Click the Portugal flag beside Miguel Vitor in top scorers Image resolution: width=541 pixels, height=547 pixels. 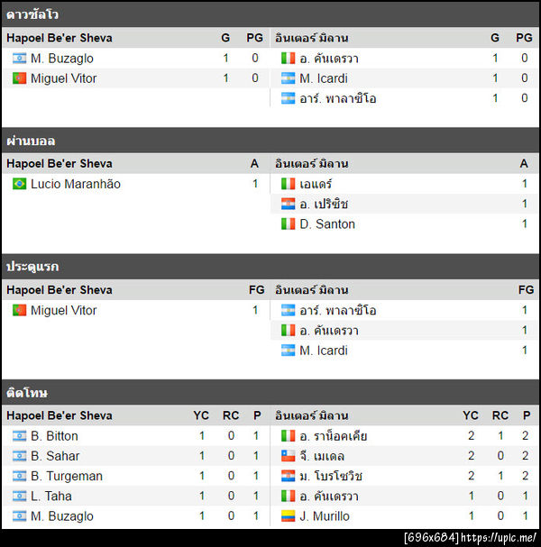point(20,78)
